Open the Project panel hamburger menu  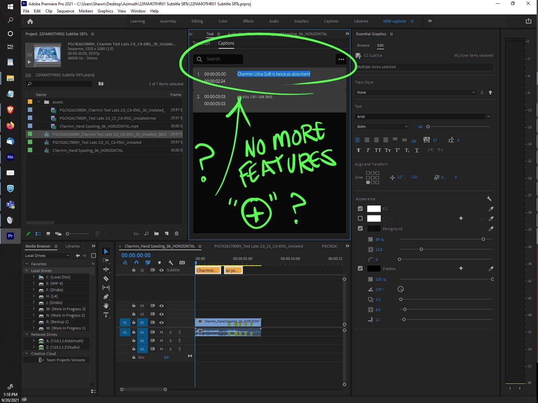click(x=93, y=34)
